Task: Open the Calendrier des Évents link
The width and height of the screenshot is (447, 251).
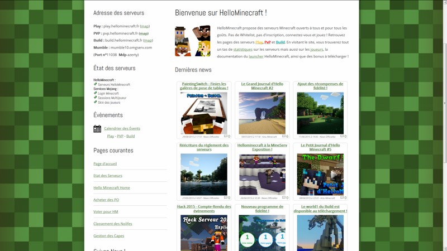Action: pyautogui.click(x=122, y=128)
